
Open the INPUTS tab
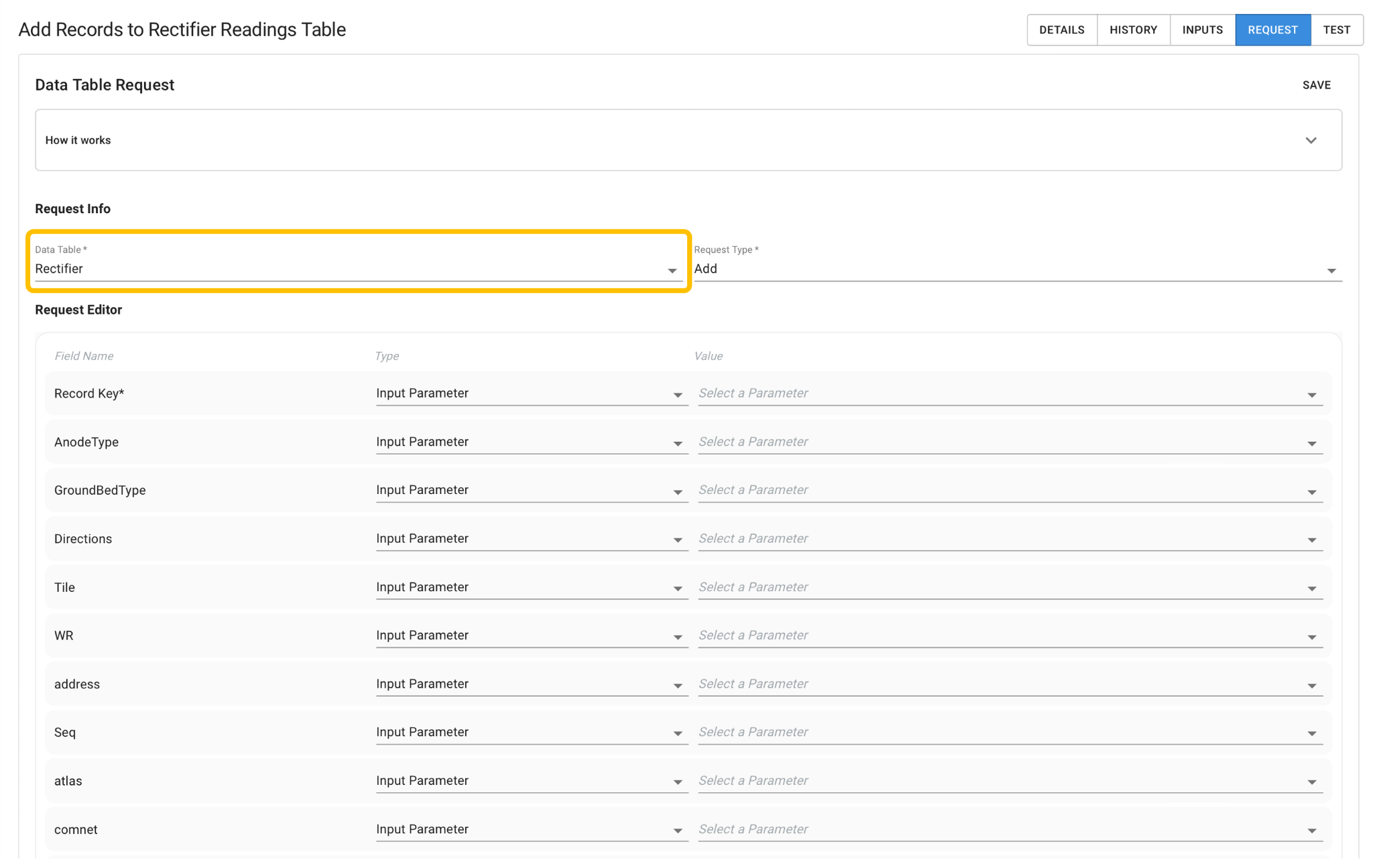pyautogui.click(x=1202, y=30)
